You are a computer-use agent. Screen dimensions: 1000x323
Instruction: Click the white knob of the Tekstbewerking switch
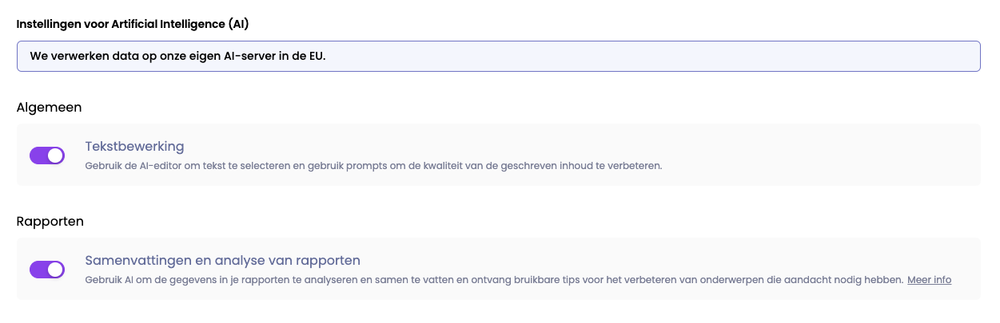(x=55, y=156)
